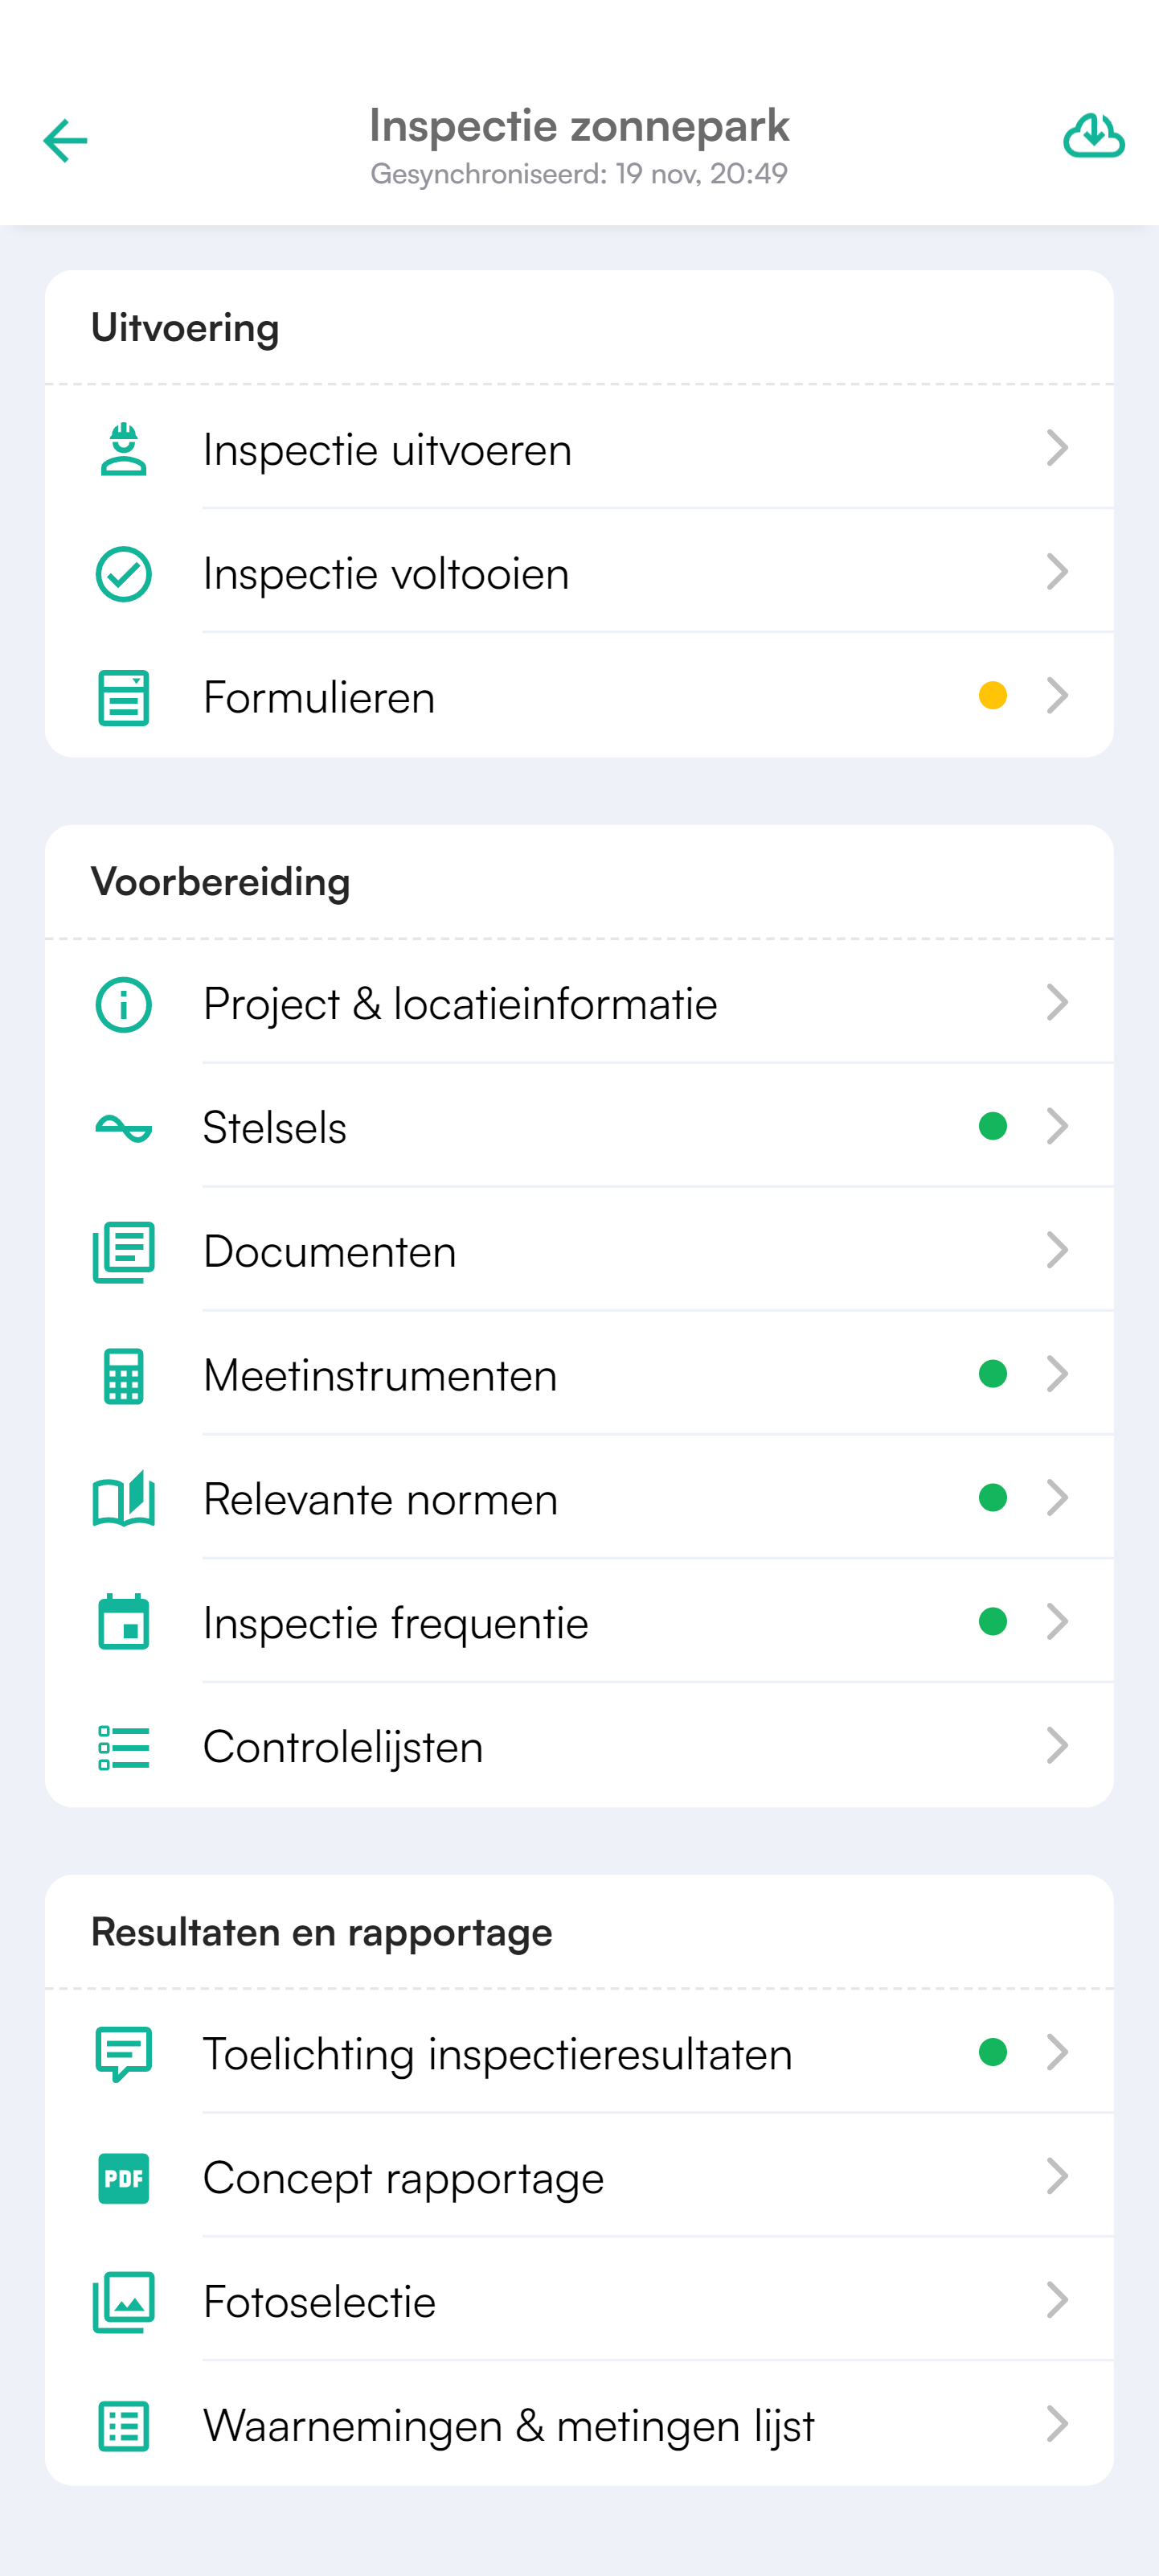The width and height of the screenshot is (1159, 2576).
Task: Tap the calendar icon for Inspectie frequentie
Action: coord(124,1622)
